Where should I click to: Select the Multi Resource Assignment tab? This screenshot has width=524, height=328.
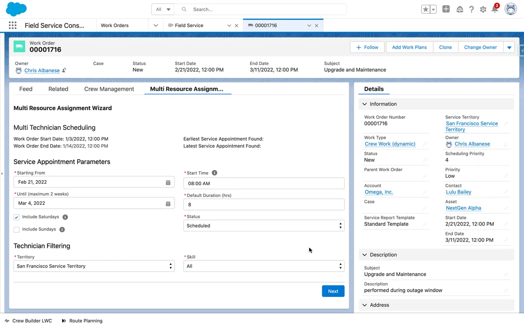(x=187, y=89)
